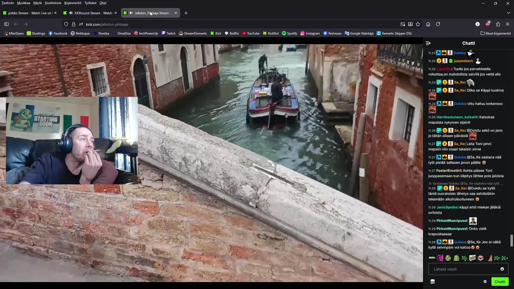514x289 pixels.
Task: Reload the current page
Action: [438, 24]
